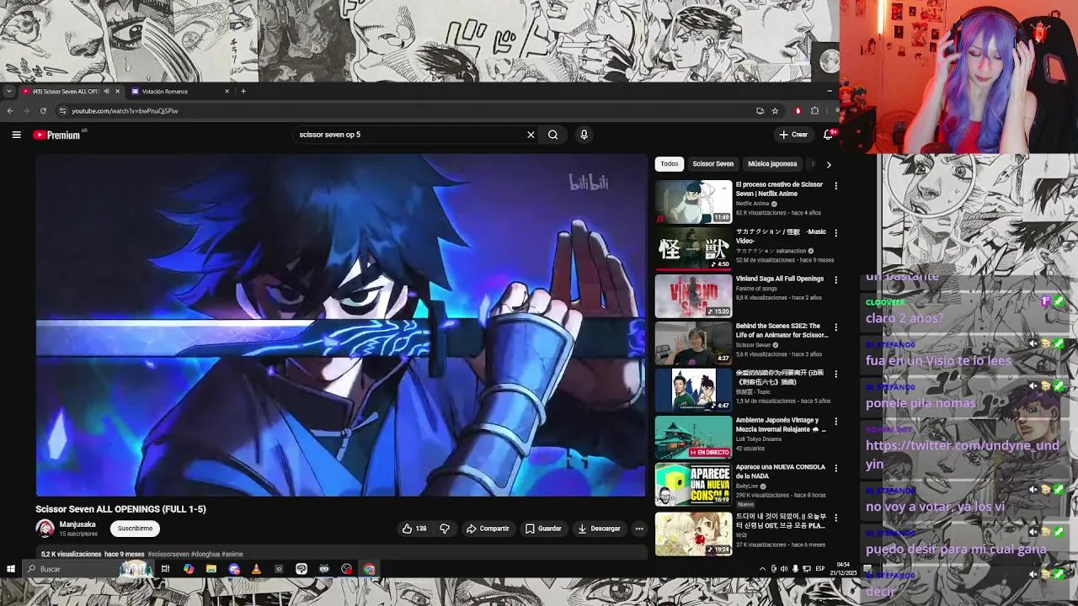Open a new Chrome tab
1078x606 pixels.
coord(243,91)
